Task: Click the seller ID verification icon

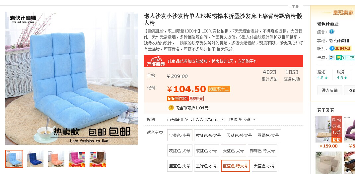Action: tap(332, 58)
